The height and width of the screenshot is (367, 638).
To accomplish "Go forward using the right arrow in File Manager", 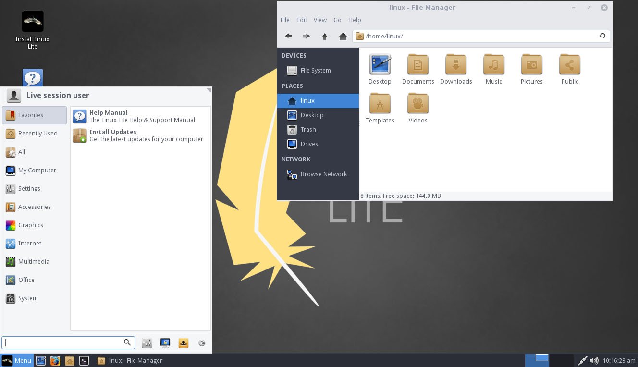I will pyautogui.click(x=306, y=36).
